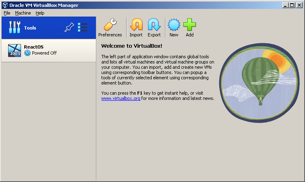Click the Import appliance icon
Screen dimensions: 305x182
[x=136, y=28]
